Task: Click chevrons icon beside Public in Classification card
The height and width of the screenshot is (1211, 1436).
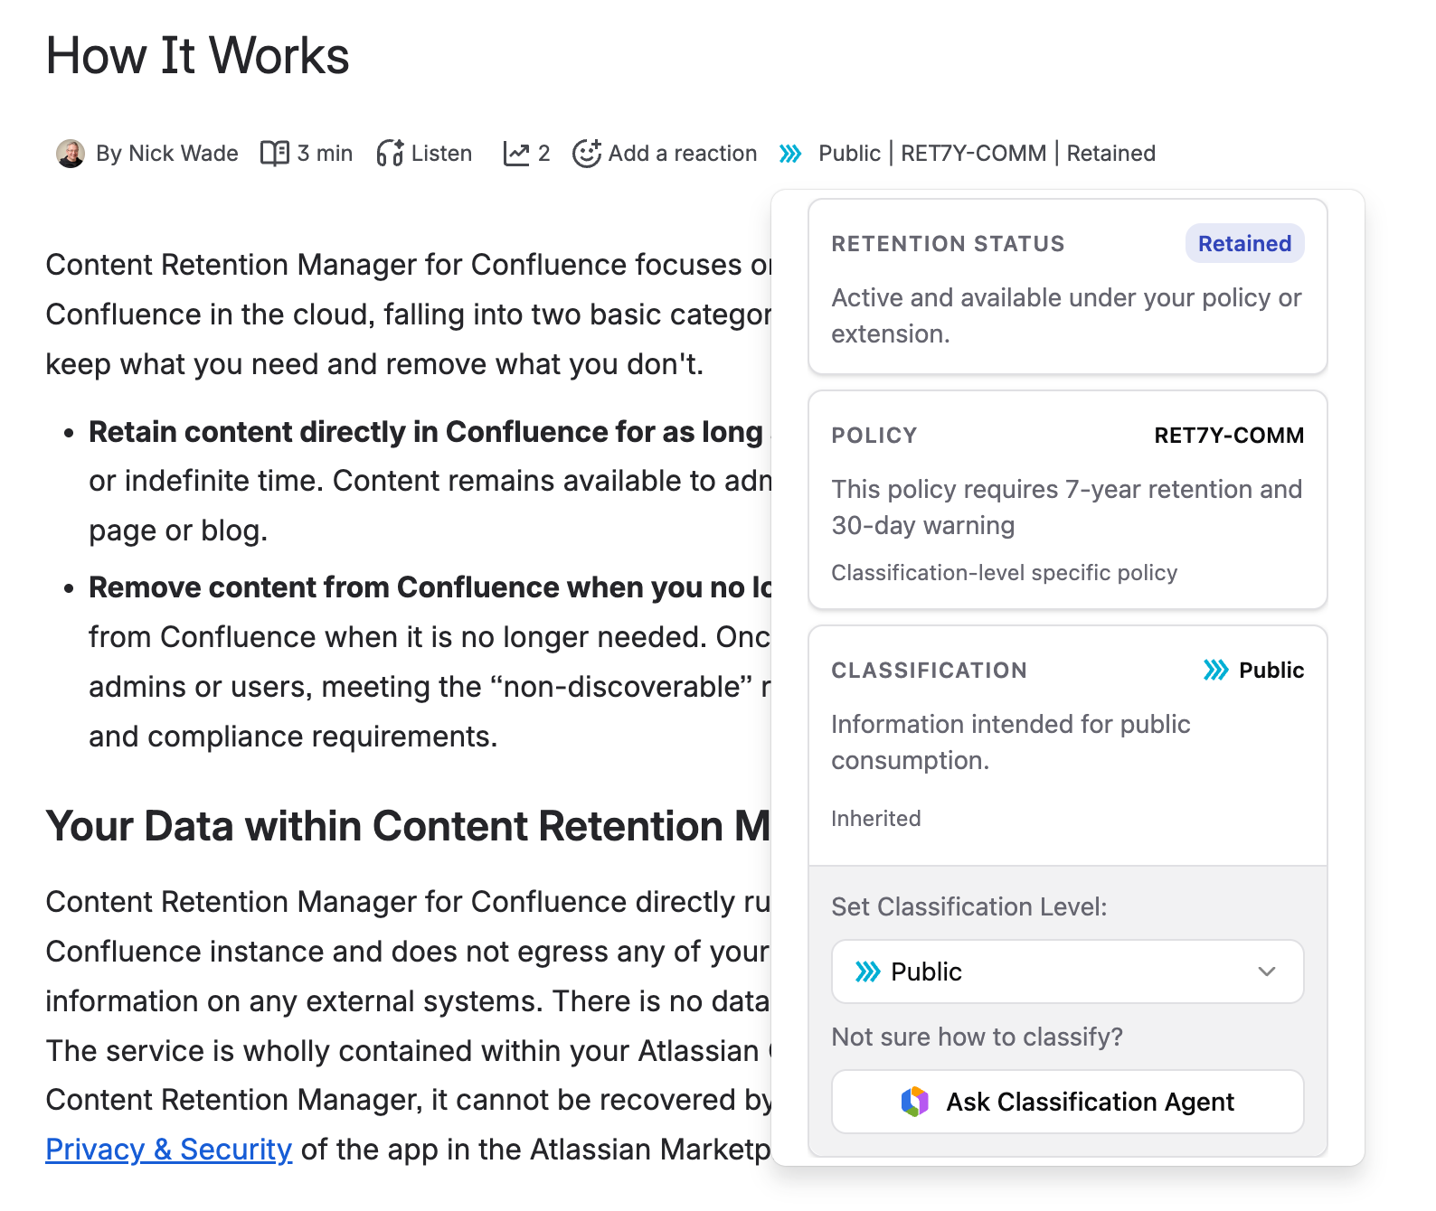Action: [x=1216, y=670]
